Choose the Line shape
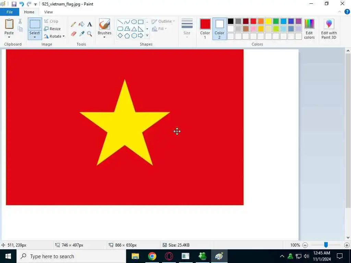 (x=120, y=22)
